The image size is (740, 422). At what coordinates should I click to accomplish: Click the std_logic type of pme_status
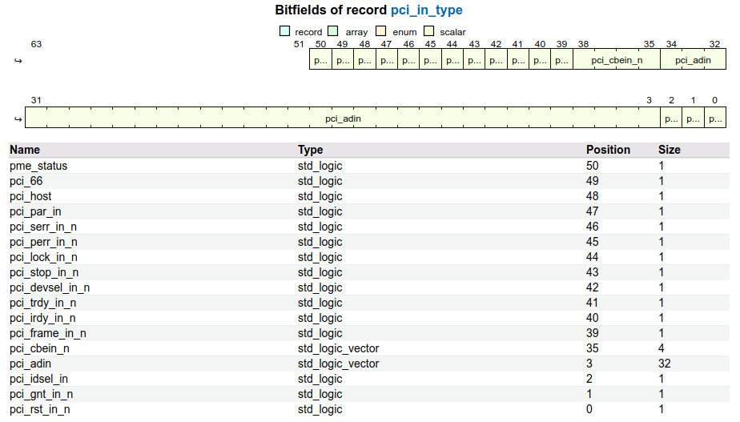click(320, 166)
